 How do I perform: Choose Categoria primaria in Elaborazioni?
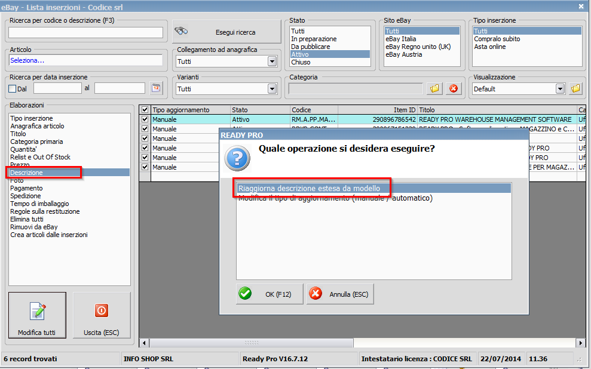(x=69, y=142)
